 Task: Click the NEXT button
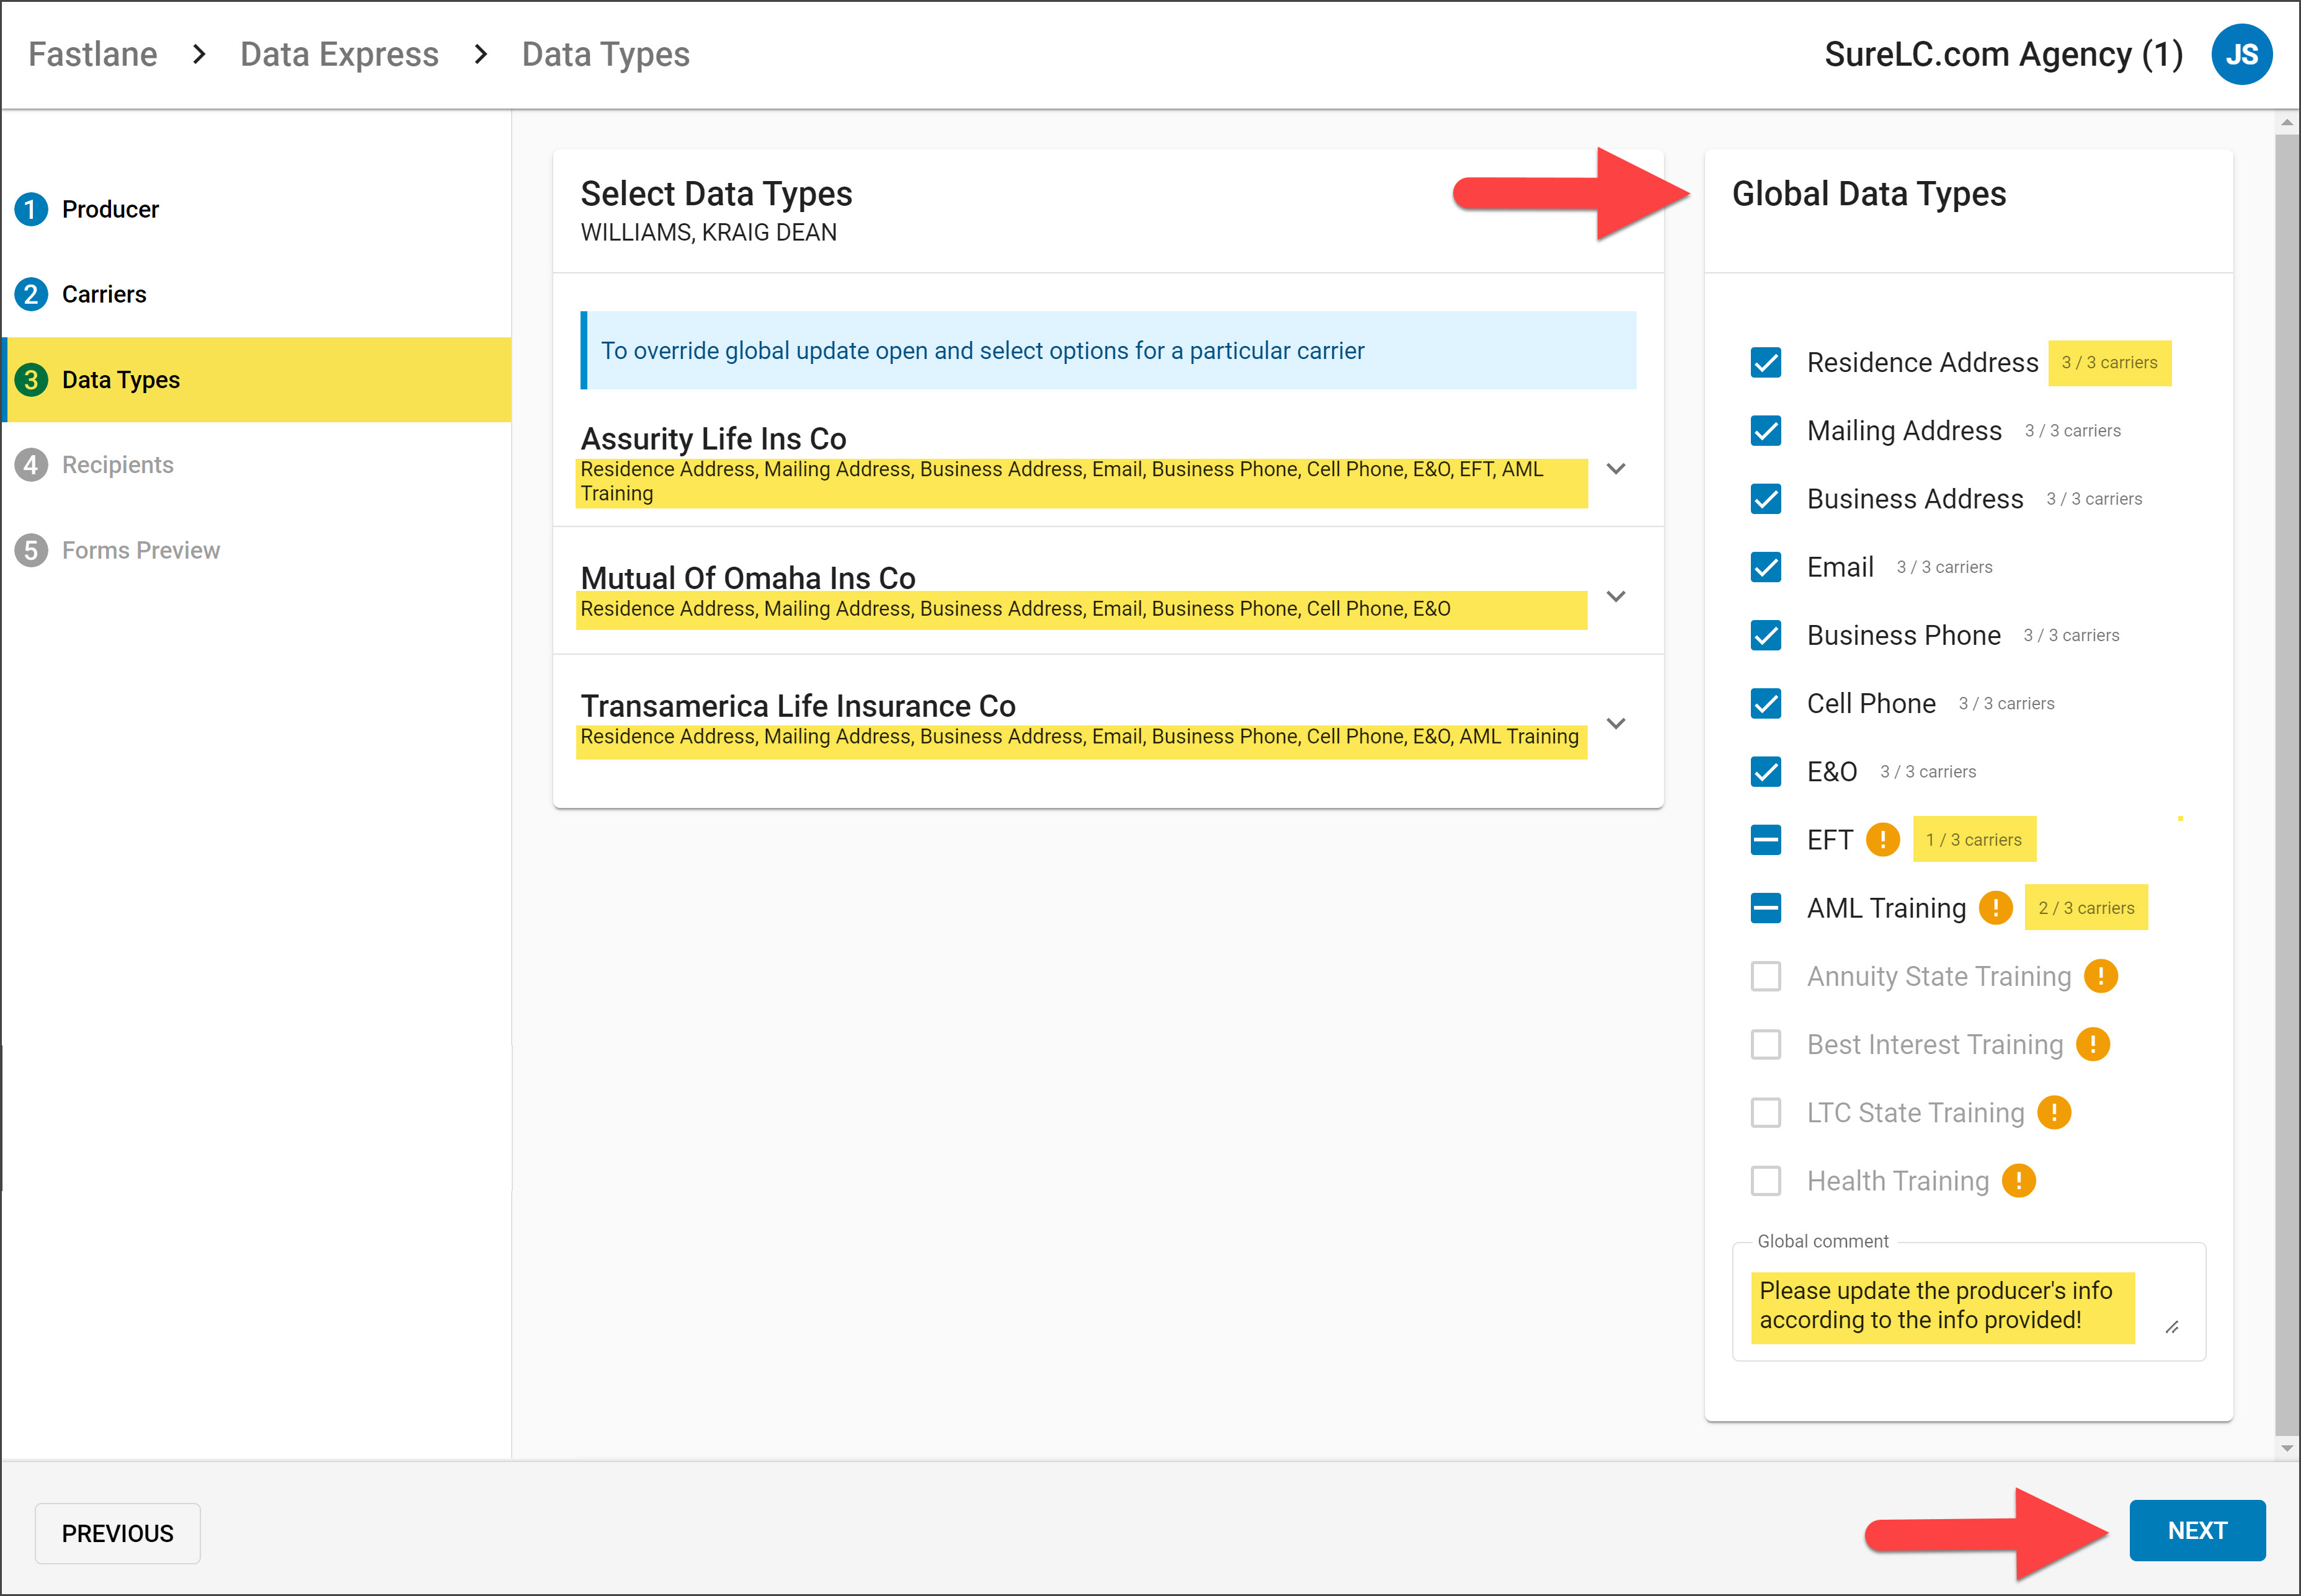coord(2196,1531)
